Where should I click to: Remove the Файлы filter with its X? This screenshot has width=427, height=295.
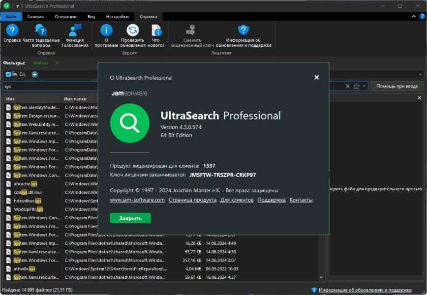pyautogui.click(x=57, y=63)
